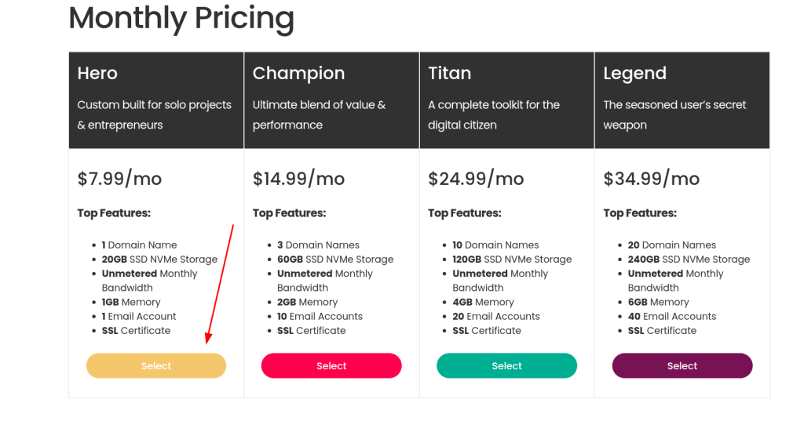Image resolution: width=804 pixels, height=421 pixels.
Task: Click the 20GB SSD NVMe Storage feature
Action: [159, 259]
